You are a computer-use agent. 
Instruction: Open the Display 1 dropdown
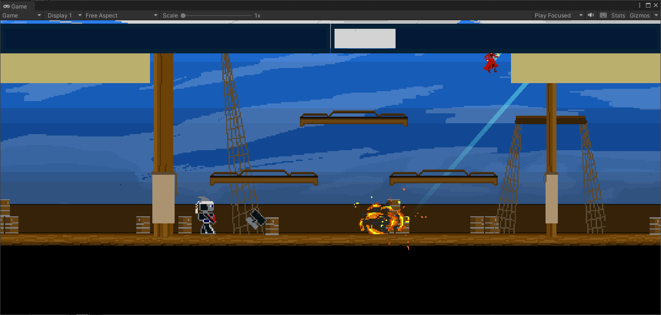[x=64, y=15]
